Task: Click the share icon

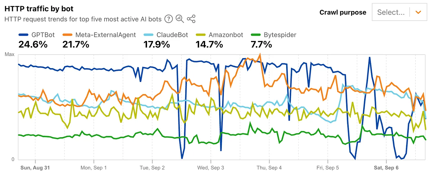Action: (191, 19)
